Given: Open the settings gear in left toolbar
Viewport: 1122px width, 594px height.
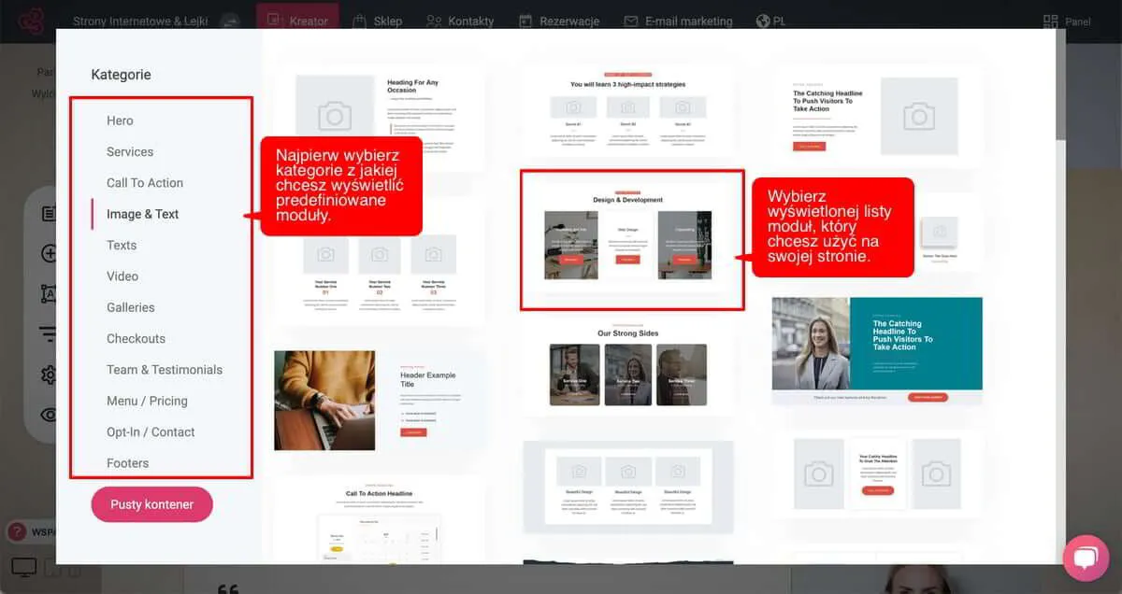Looking at the screenshot, I should (49, 375).
